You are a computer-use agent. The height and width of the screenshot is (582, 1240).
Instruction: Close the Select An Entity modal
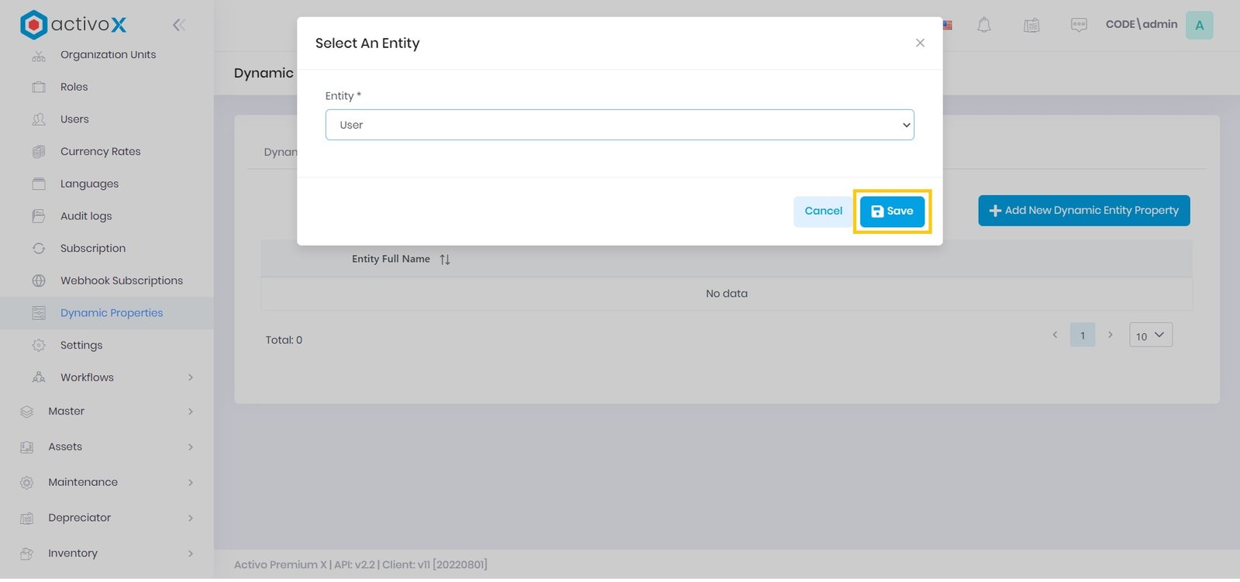[920, 43]
